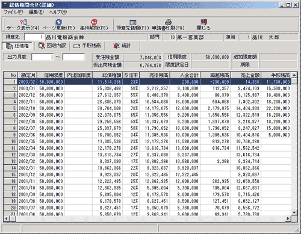Image resolution: width=301 pixels, height=234 pixels.
Task: Click the 担当 code field showing 1
Action: coord(245,37)
